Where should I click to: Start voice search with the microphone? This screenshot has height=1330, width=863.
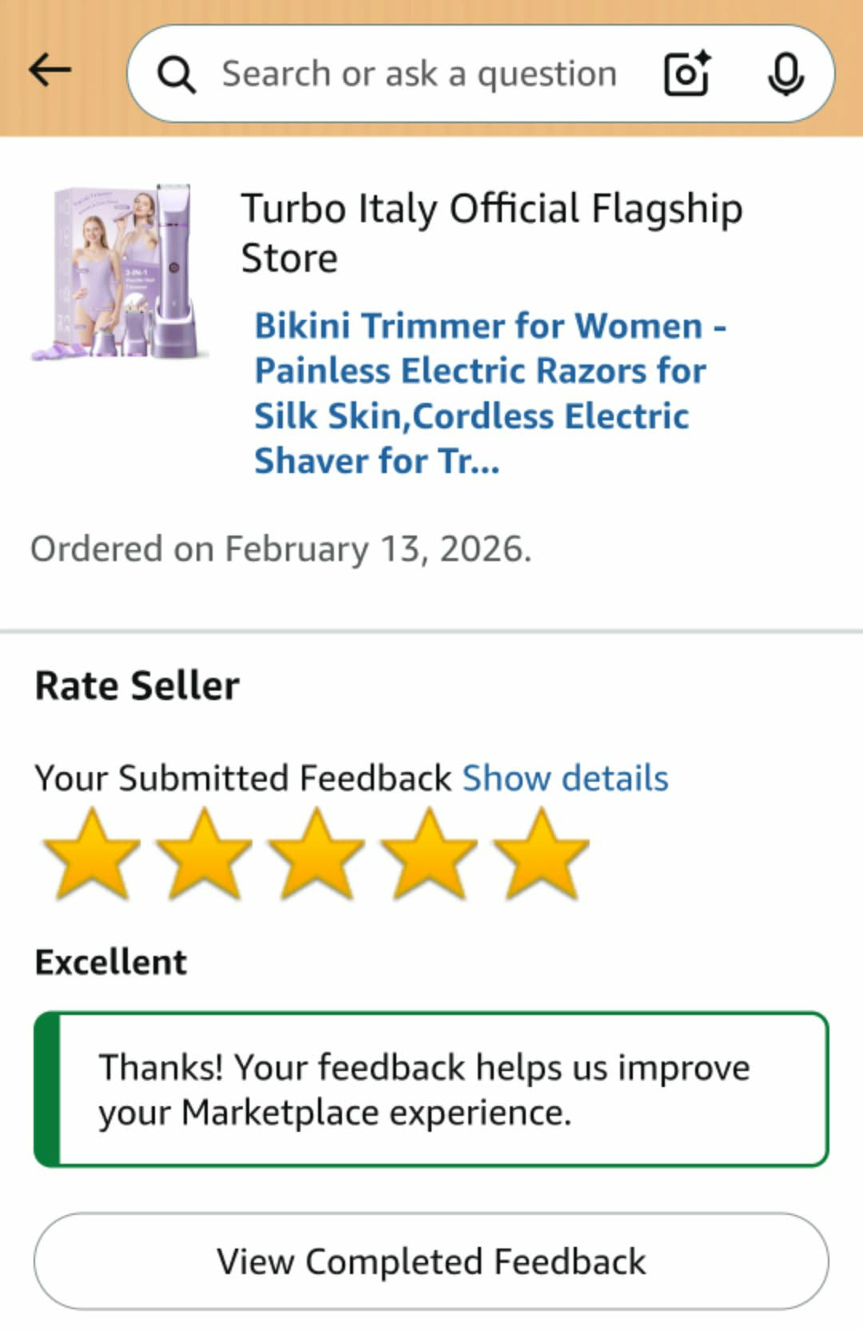point(785,74)
